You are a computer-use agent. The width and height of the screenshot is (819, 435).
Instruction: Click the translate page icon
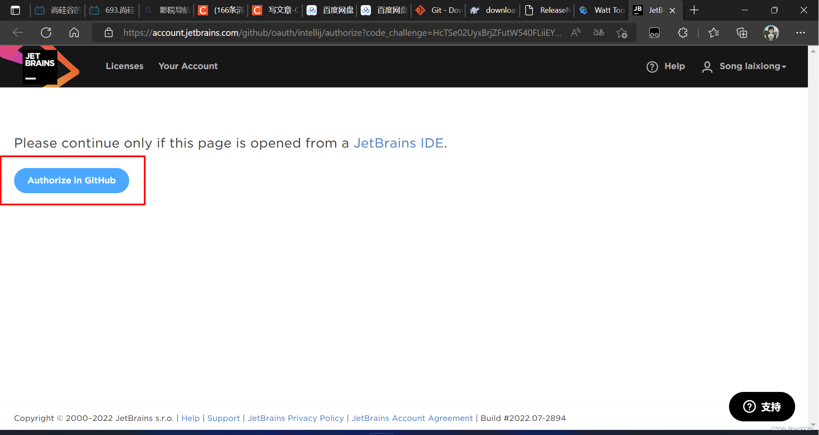[599, 33]
